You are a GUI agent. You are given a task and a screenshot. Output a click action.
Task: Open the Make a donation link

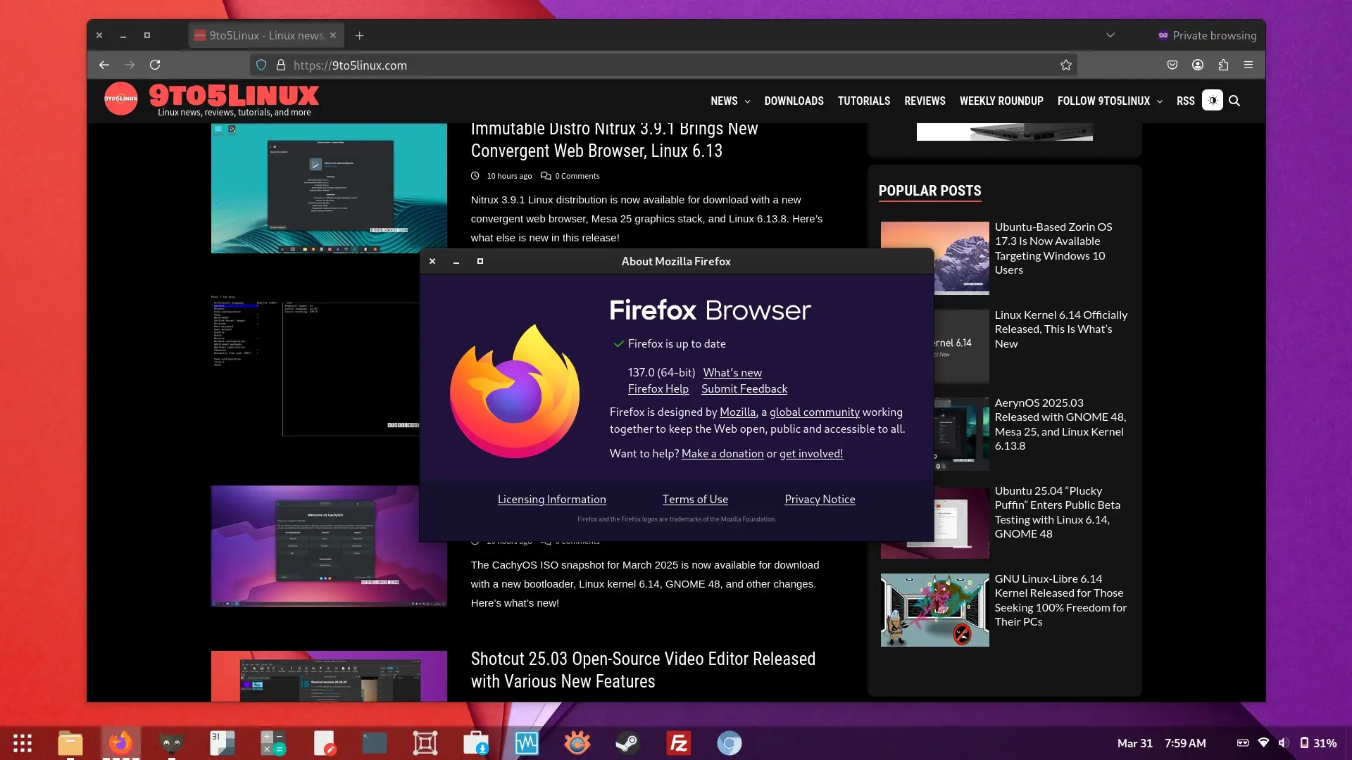point(722,453)
